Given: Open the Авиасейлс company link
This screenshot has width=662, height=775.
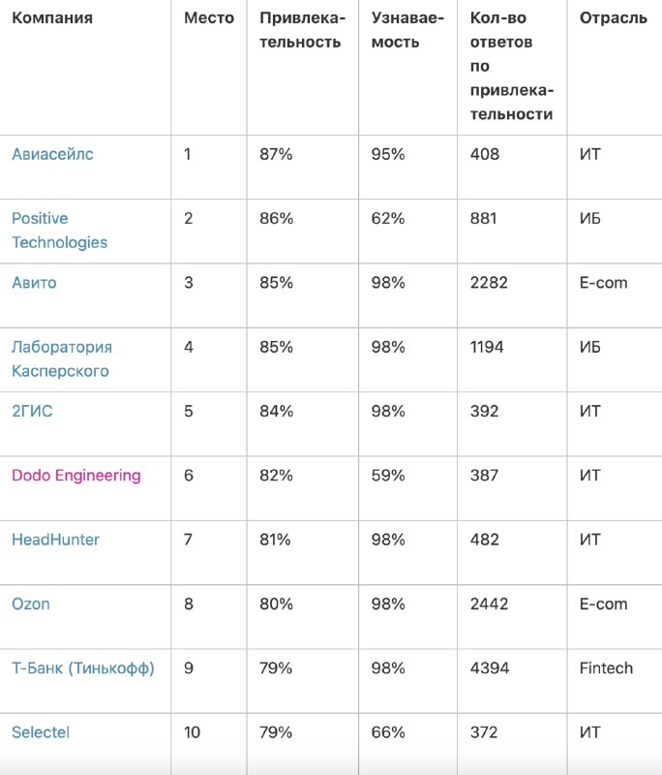Looking at the screenshot, I should coord(52,154).
